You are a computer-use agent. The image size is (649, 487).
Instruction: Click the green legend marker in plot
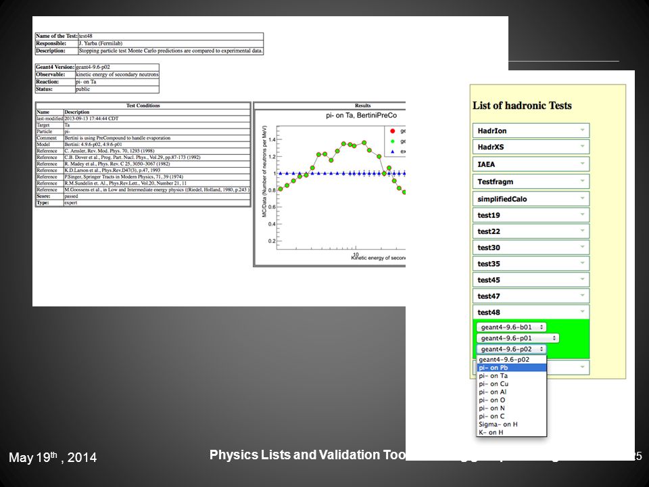click(392, 141)
